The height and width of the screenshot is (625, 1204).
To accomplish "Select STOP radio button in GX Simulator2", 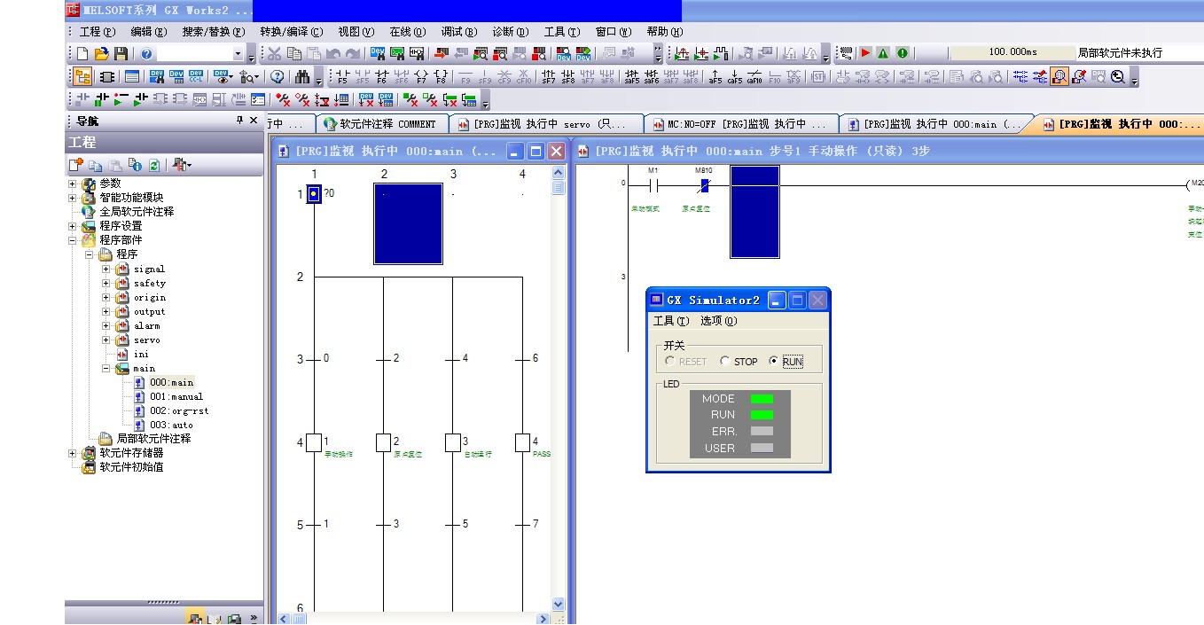I will tap(725, 362).
